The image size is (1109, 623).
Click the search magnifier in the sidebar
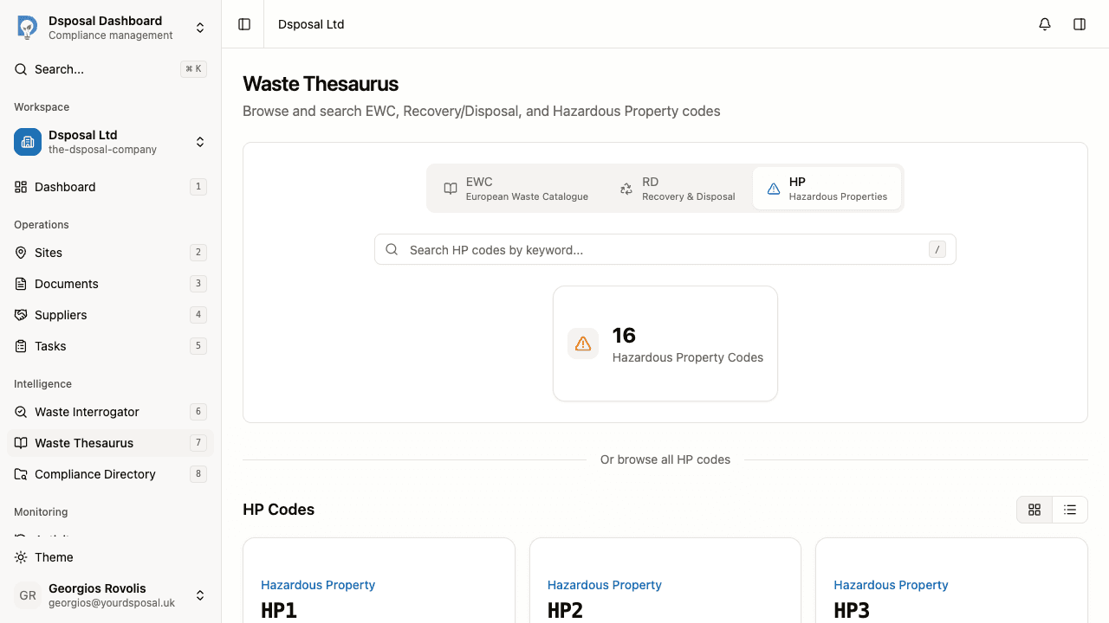[x=21, y=69]
